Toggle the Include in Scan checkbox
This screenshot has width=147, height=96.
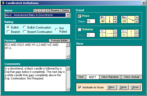tap(80, 87)
